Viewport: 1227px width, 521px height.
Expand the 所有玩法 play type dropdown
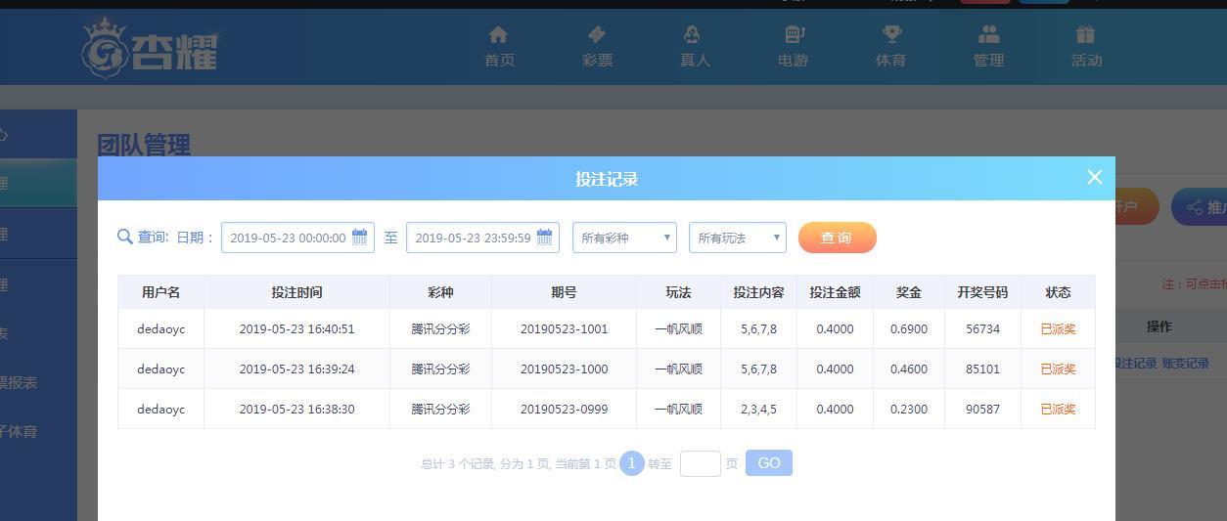point(738,238)
